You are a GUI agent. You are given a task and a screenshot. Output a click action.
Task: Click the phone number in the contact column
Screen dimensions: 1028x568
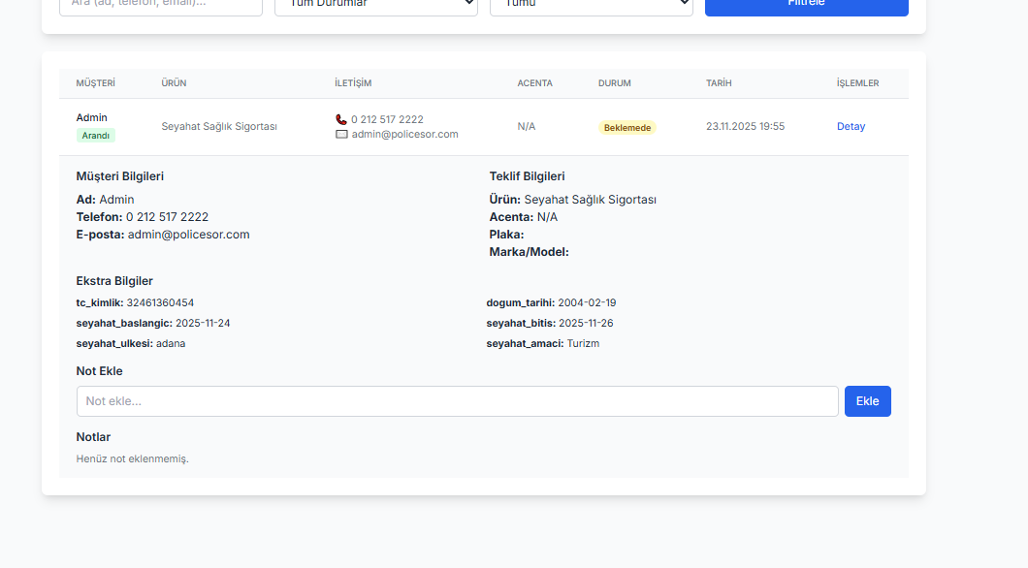point(387,119)
